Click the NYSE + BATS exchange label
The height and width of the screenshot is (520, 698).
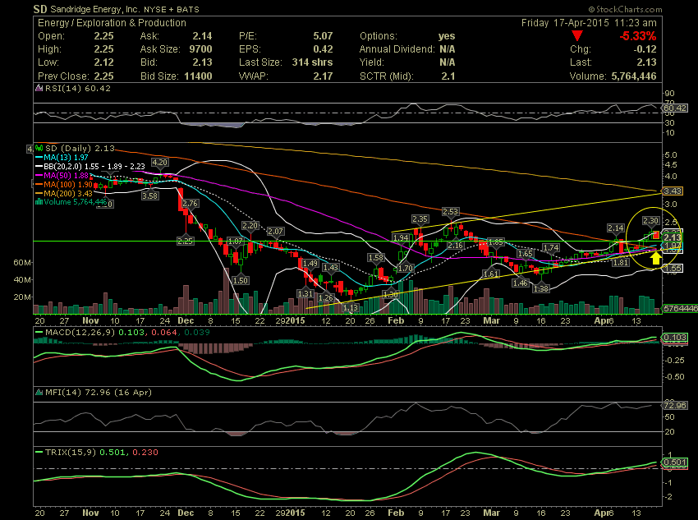tap(172, 9)
